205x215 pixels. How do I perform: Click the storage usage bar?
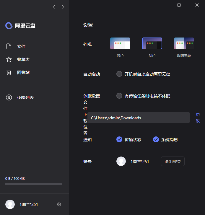tap(34, 184)
